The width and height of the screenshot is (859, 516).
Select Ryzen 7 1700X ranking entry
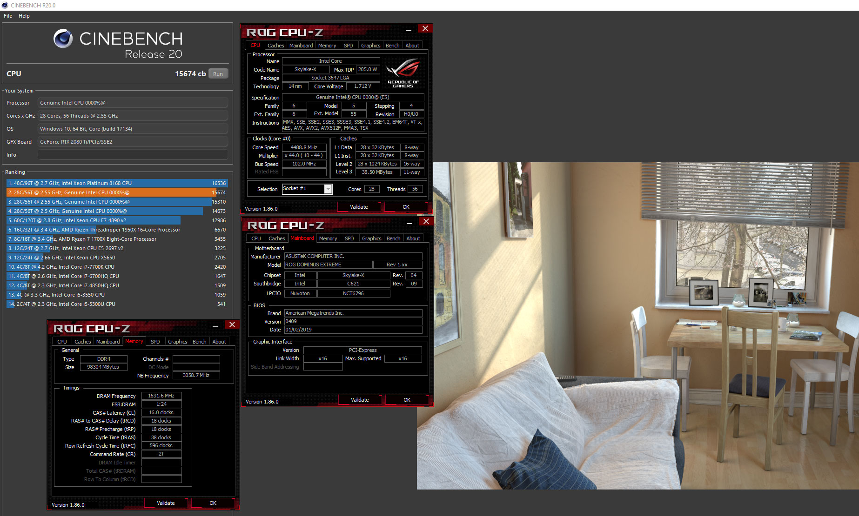(x=117, y=239)
